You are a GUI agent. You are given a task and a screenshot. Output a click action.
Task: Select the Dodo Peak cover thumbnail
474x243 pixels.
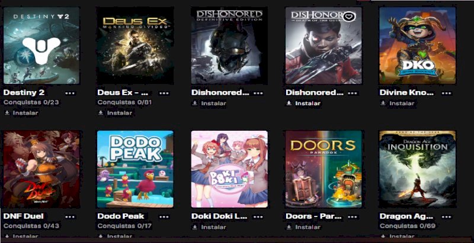click(135, 169)
